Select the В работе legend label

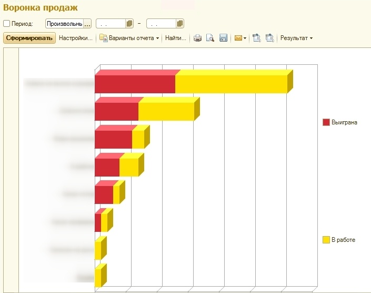(343, 240)
